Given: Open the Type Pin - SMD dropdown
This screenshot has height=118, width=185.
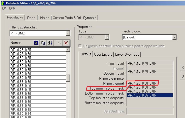Looking at the screenshot, I should [x=107, y=37].
